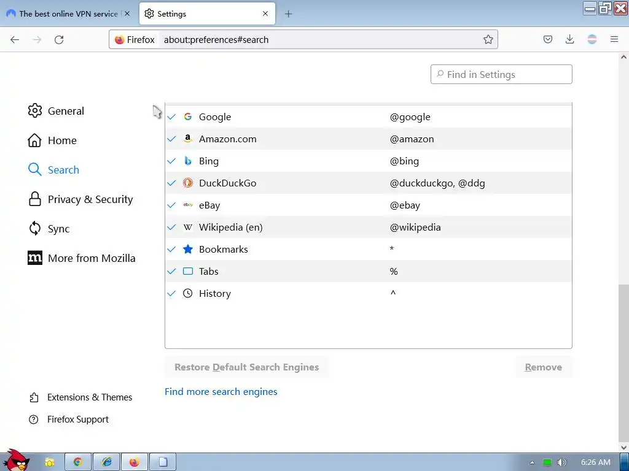Show hidden tray icons arrow
629x471 pixels.
click(532, 462)
